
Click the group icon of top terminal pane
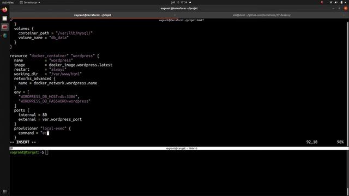(x=11, y=20)
